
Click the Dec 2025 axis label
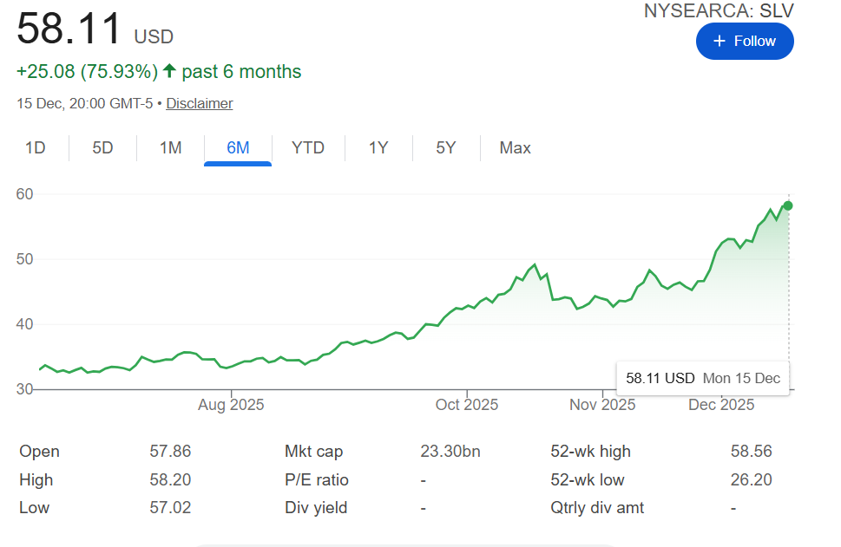(721, 405)
